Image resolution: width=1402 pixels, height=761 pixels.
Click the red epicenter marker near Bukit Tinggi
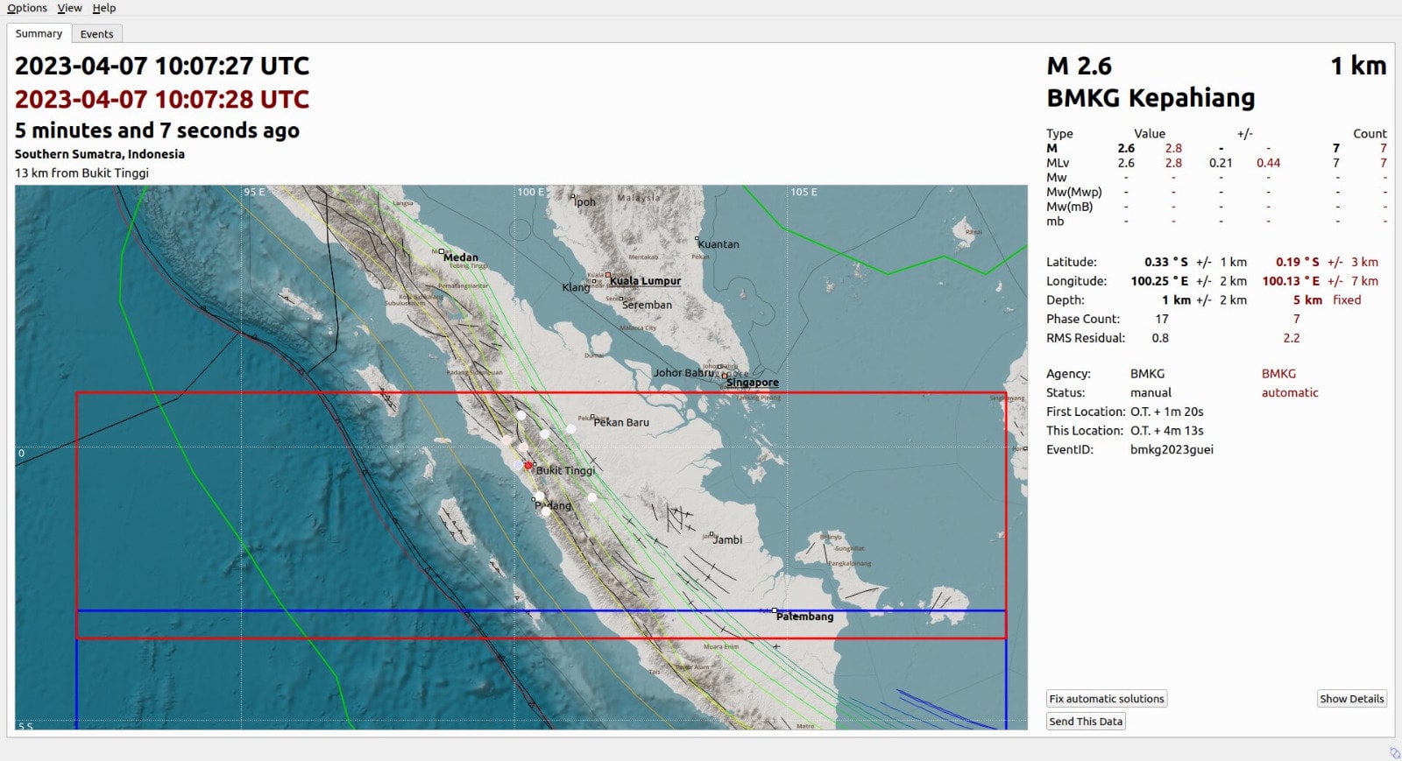pyautogui.click(x=528, y=466)
